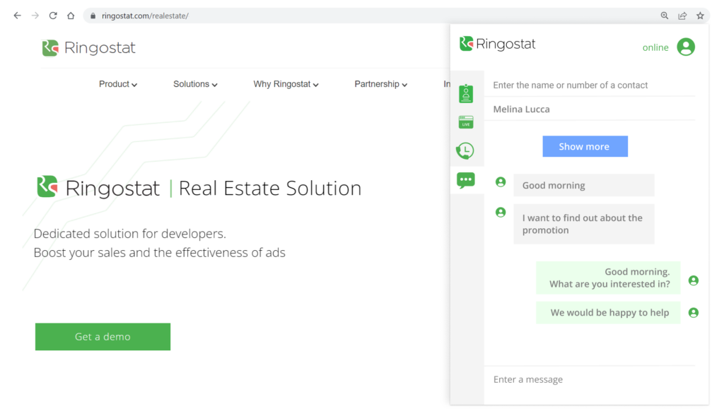Expand the Solutions dropdown menu
The width and height of the screenshot is (724, 416).
point(195,84)
